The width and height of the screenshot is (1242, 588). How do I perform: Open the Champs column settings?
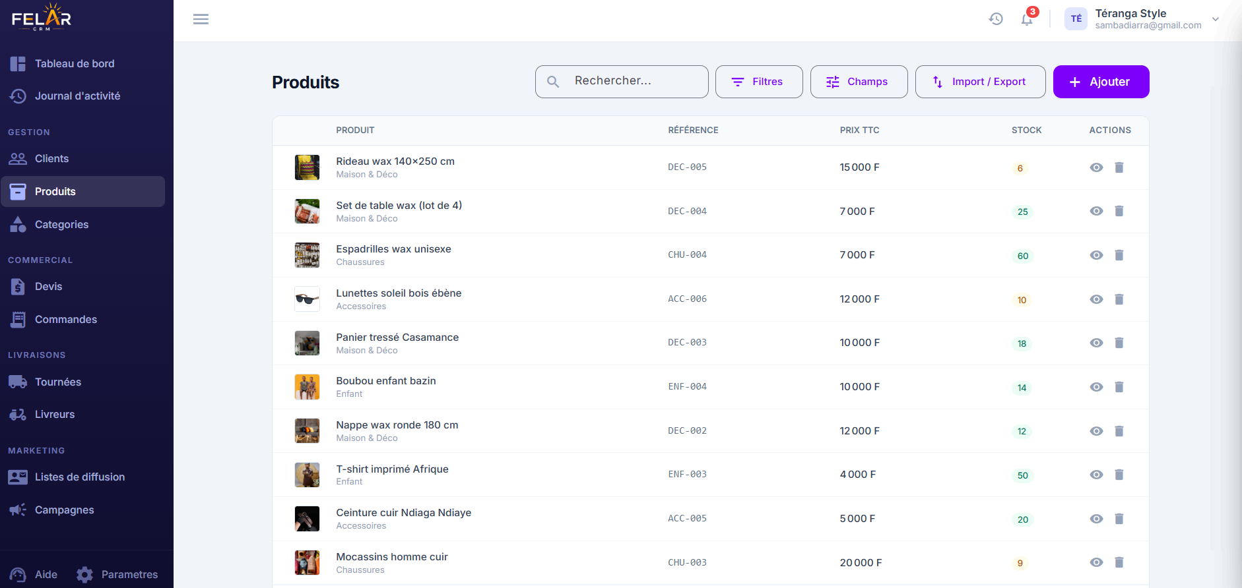click(x=859, y=82)
